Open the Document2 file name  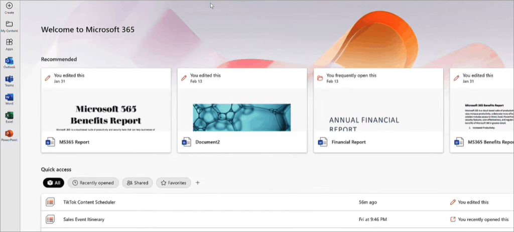click(x=207, y=142)
